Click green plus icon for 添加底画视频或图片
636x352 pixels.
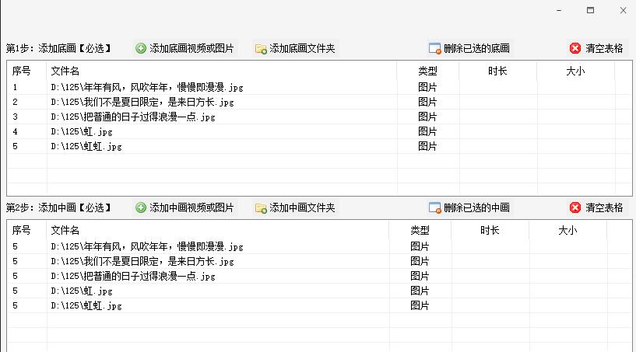(141, 49)
